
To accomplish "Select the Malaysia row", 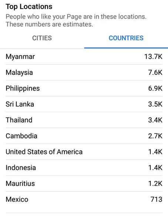I will [x=84, y=72].
